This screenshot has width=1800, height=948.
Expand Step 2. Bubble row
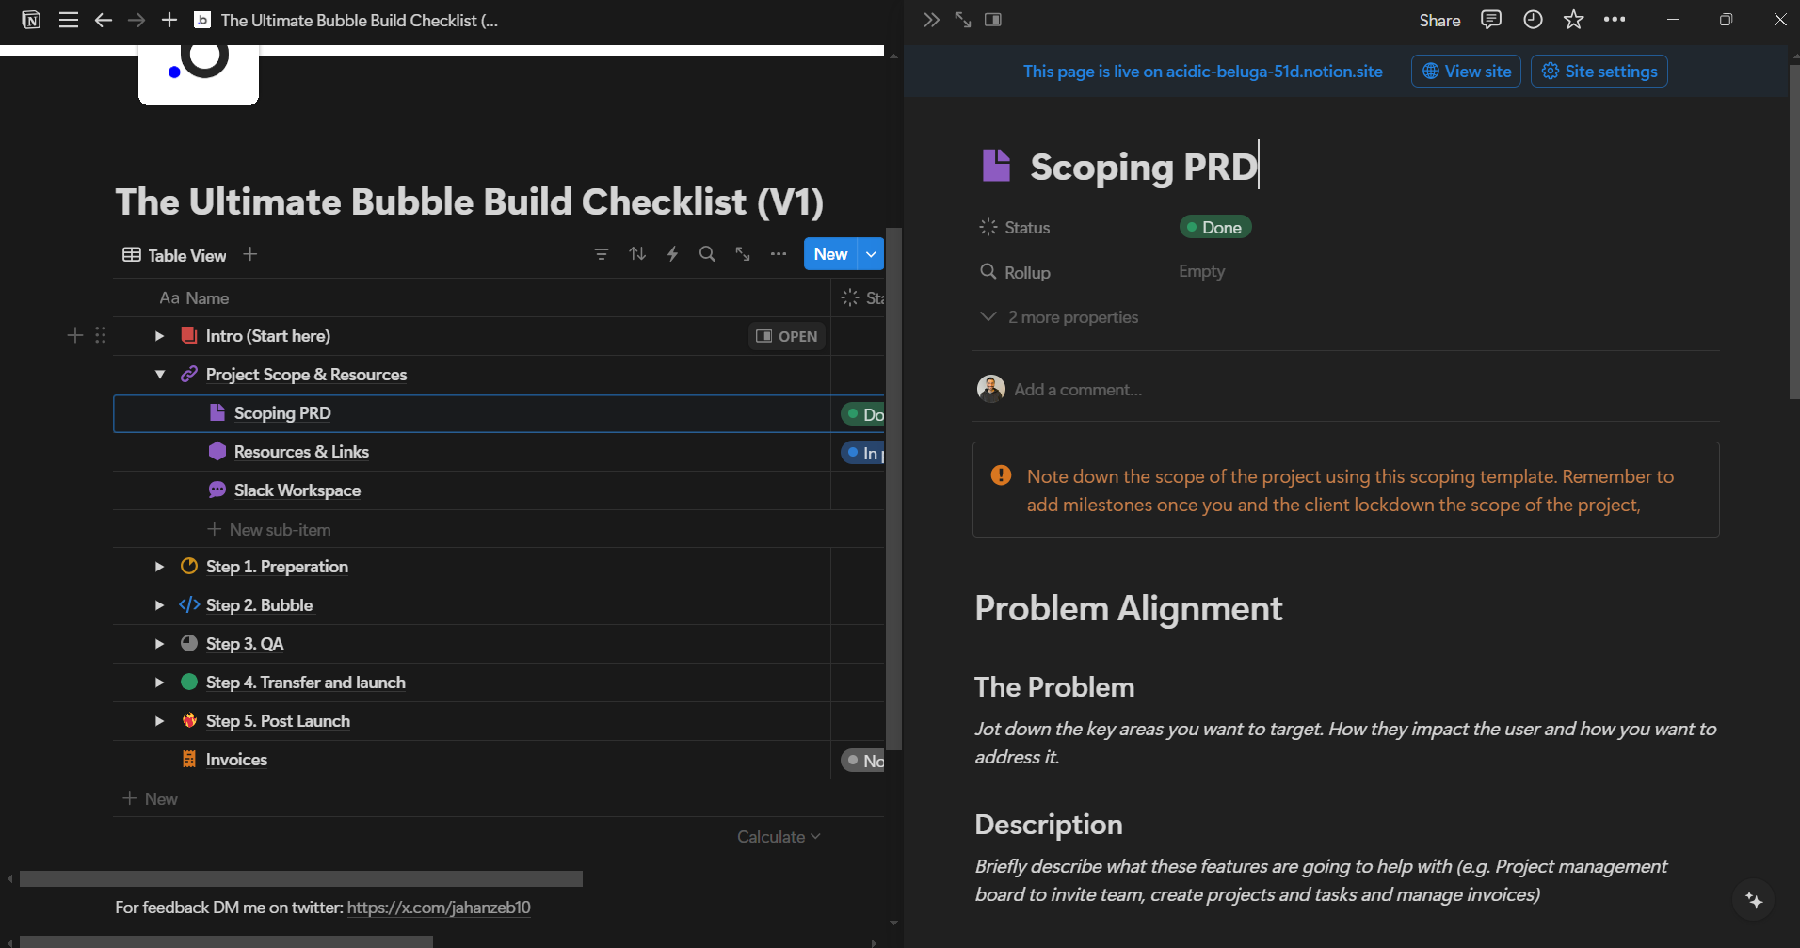tap(159, 605)
